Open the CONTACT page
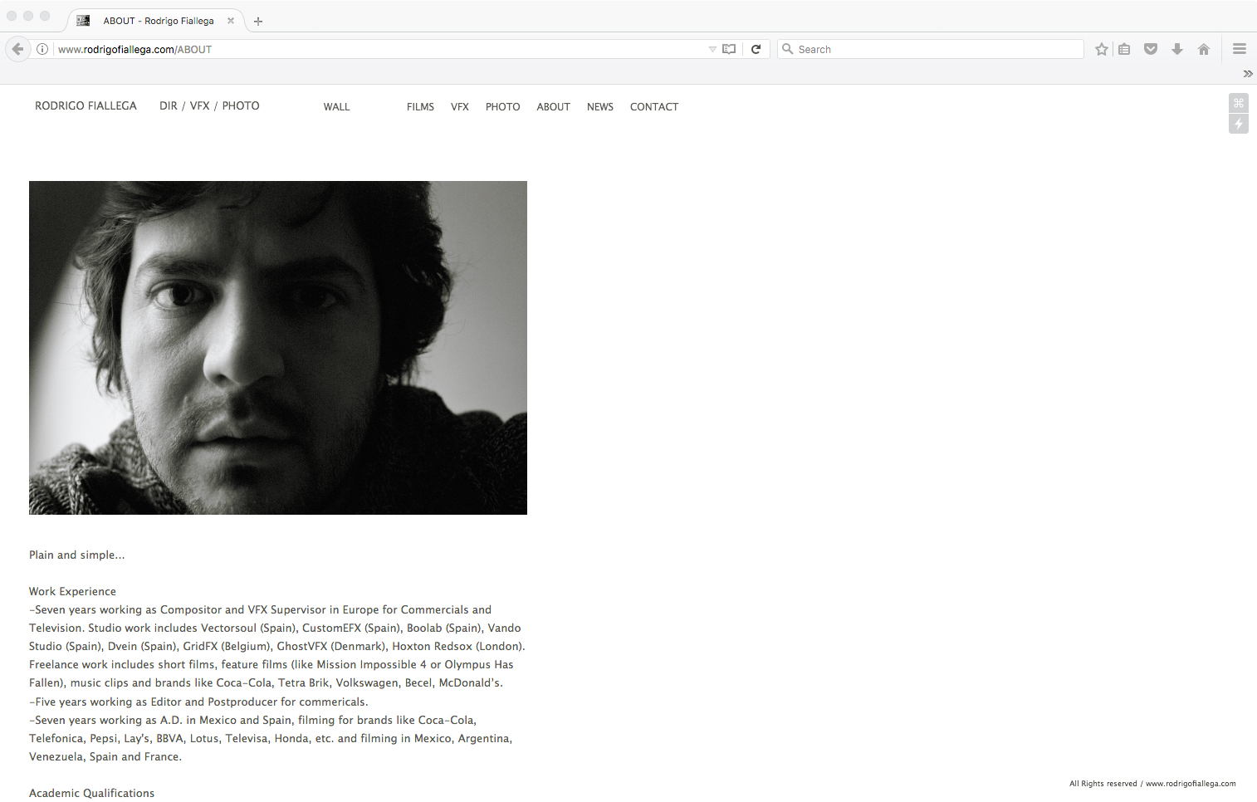The width and height of the screenshot is (1257, 802). (654, 107)
